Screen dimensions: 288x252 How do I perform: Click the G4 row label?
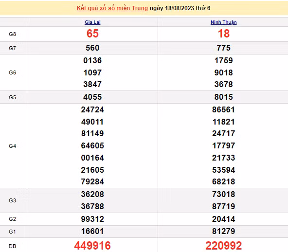coord(13,146)
